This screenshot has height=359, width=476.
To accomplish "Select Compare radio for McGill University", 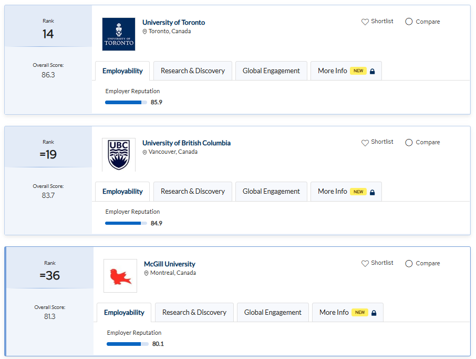I will tap(409, 264).
